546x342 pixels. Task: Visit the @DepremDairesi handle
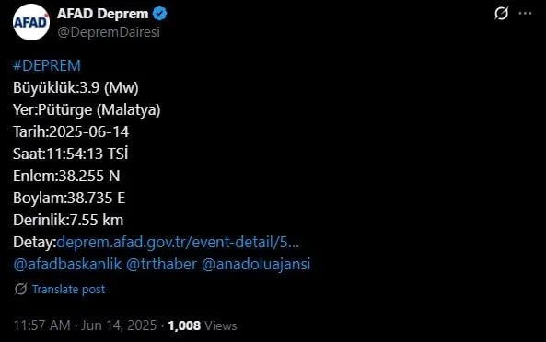click(x=109, y=32)
